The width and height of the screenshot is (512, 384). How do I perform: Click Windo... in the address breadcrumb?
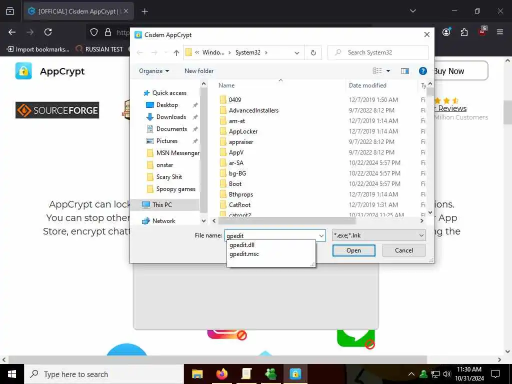pos(213,52)
